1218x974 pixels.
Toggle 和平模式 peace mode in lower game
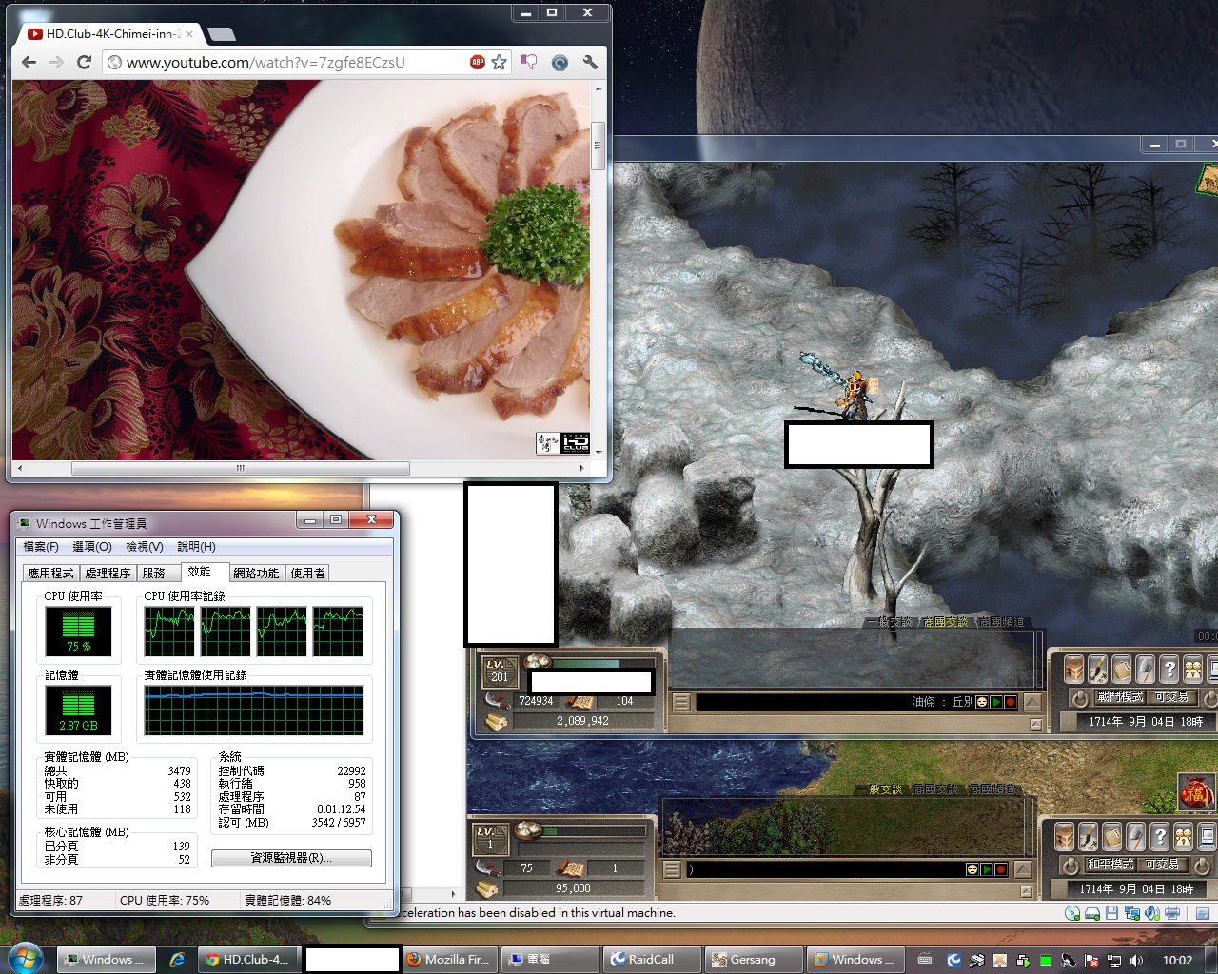(1110, 865)
